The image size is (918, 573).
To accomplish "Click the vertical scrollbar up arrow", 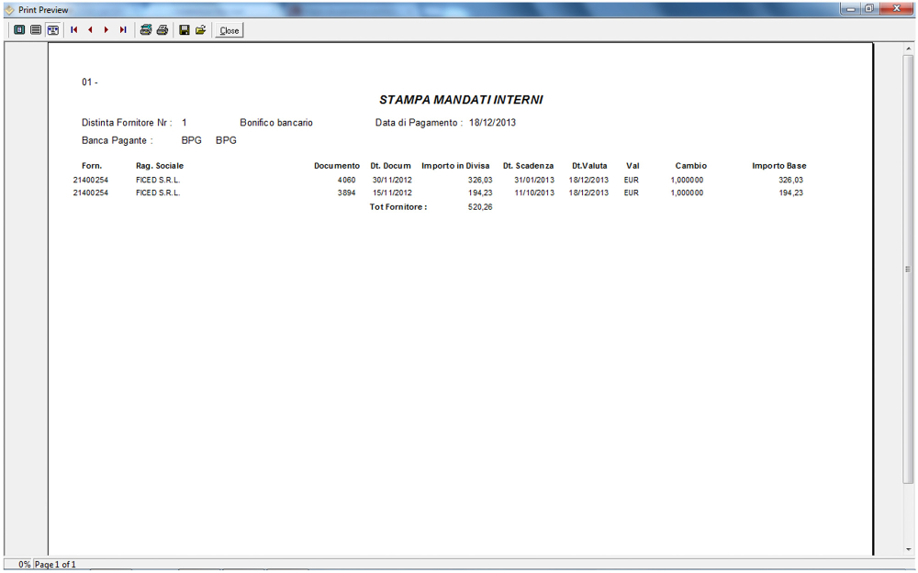I will [x=908, y=48].
